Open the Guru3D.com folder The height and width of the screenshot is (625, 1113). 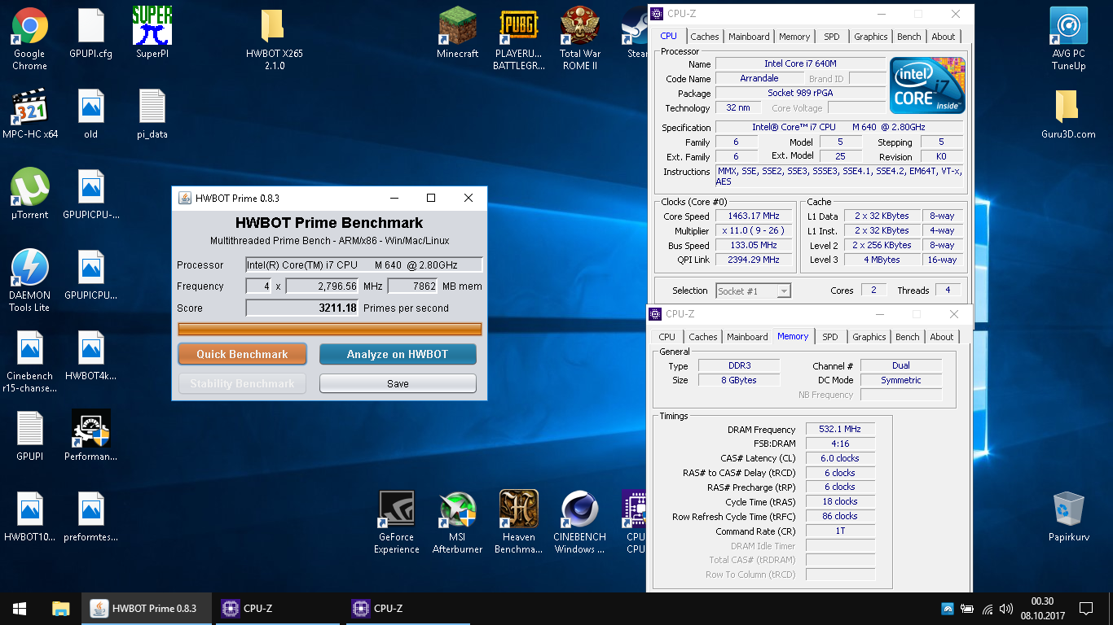(x=1068, y=115)
